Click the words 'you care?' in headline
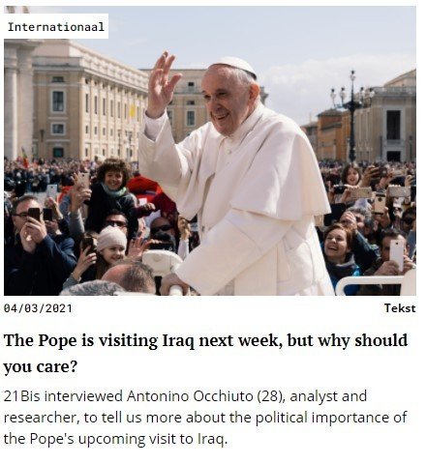Viewport: 426px width, 464px height. (x=41, y=366)
